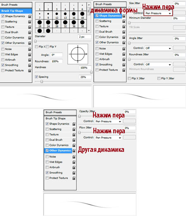Open the highlighted Other Dynamics section
This screenshot has width=186, height=216.
pyautogui.click(x=58, y=151)
